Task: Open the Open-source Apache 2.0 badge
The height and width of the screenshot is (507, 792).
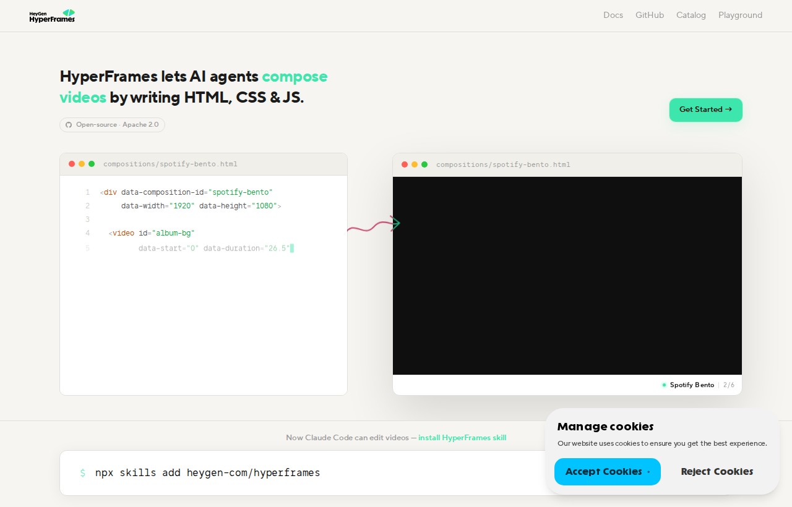Action: click(112, 125)
